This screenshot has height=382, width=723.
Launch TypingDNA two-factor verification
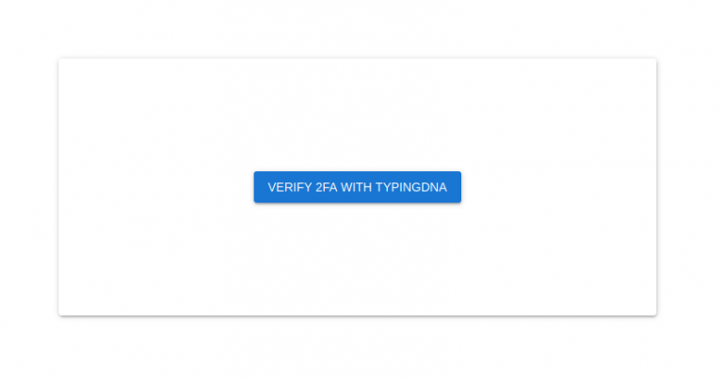point(358,187)
